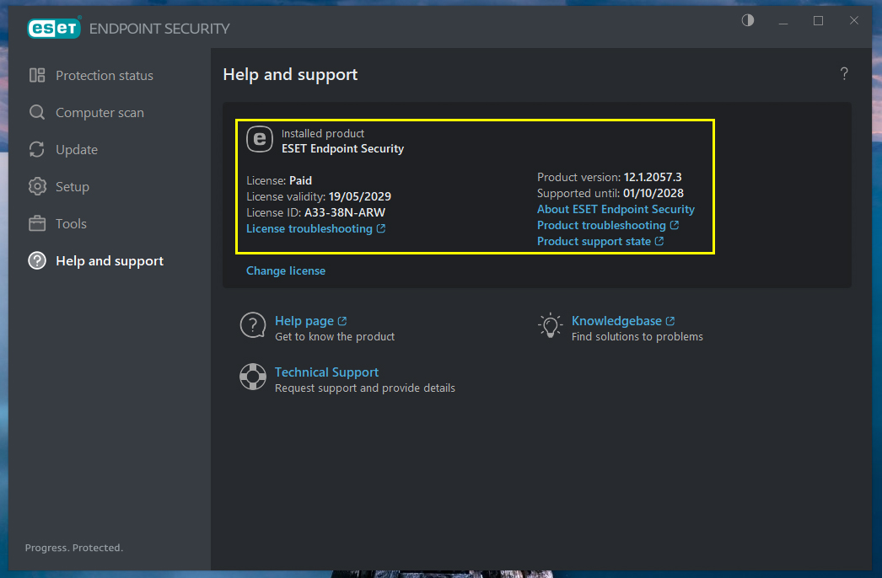Maximize the ESET window
The image size is (882, 578).
click(x=819, y=21)
